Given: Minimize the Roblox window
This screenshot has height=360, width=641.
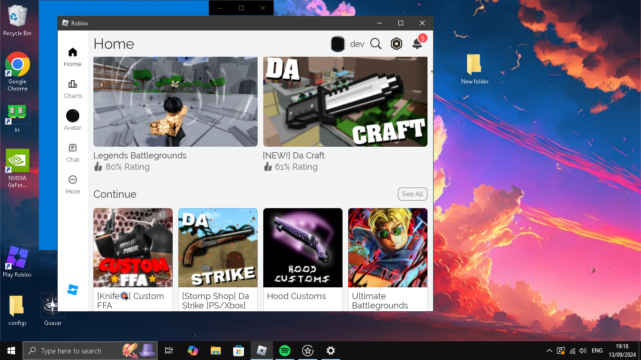Looking at the screenshot, I should click(x=379, y=23).
